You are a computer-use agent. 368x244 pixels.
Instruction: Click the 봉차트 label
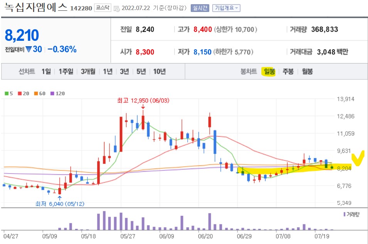[x=249, y=71]
